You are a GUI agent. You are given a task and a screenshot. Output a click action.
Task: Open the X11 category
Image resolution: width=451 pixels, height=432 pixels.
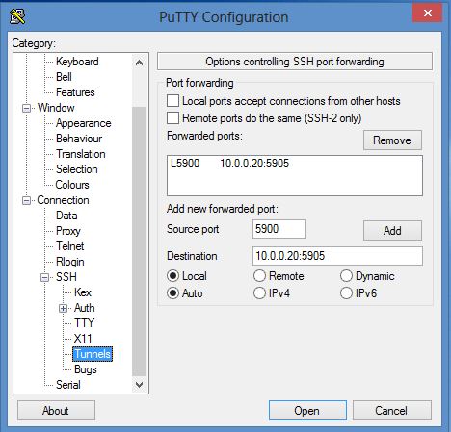(83, 339)
